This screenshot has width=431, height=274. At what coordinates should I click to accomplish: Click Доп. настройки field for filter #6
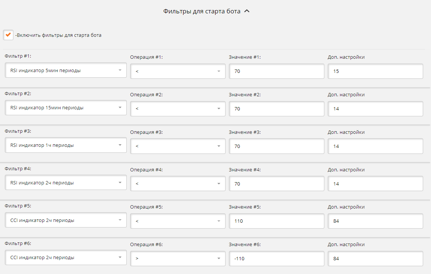click(x=375, y=259)
